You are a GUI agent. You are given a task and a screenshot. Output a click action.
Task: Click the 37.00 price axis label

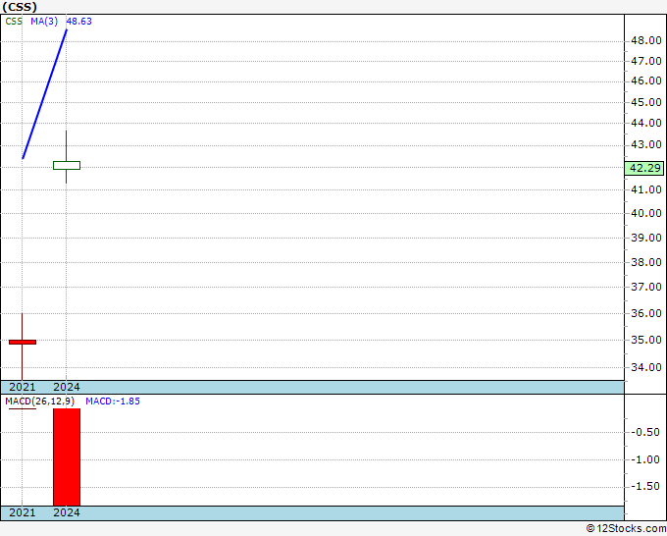[646, 287]
